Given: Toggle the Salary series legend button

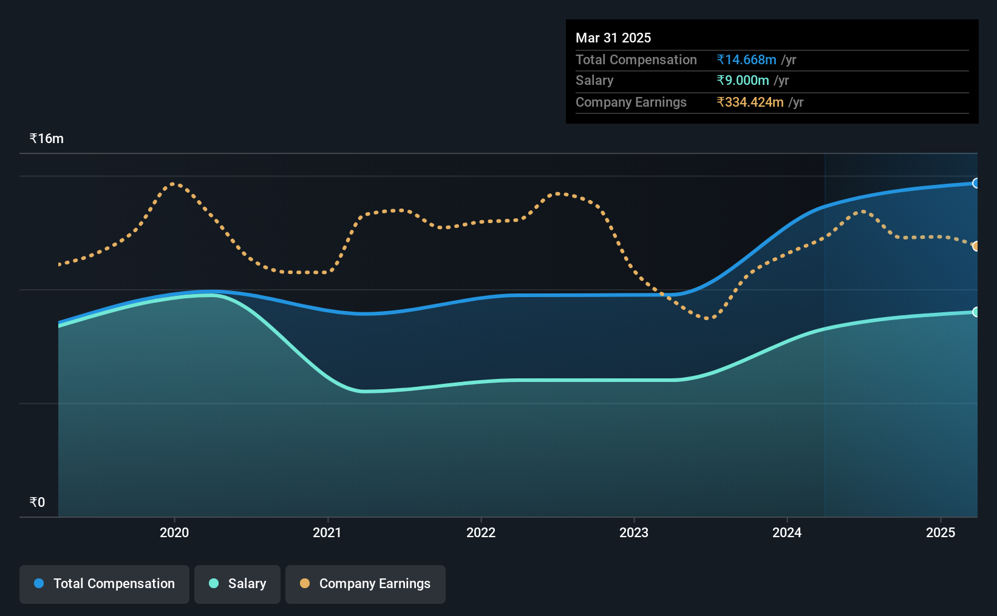Looking at the screenshot, I should click(237, 584).
